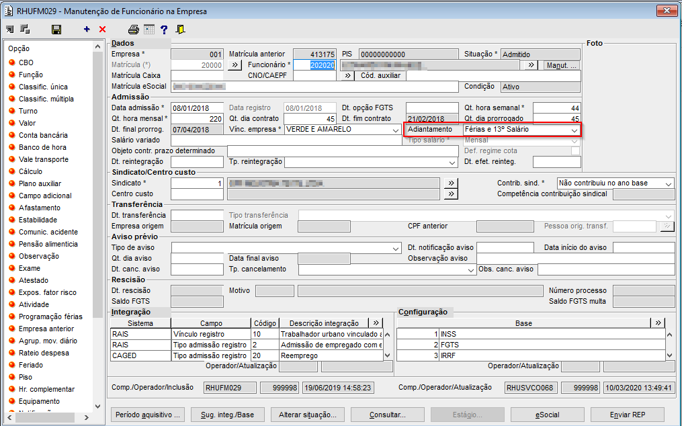Click the orange bullet icon beside Cálculo
This screenshot has height=426, width=682.
tap(11, 171)
